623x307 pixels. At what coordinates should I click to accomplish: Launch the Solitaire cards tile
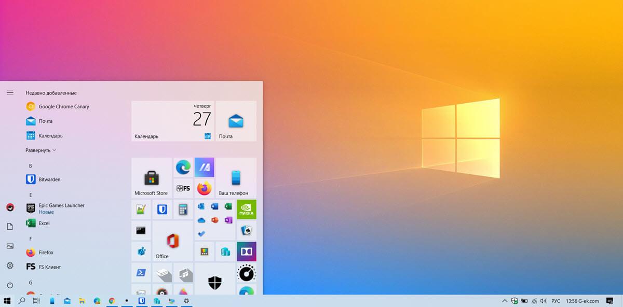[x=246, y=230]
